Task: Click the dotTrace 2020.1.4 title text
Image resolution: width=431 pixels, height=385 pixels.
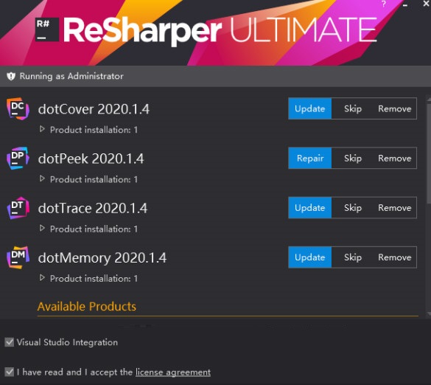Action: [x=93, y=208]
